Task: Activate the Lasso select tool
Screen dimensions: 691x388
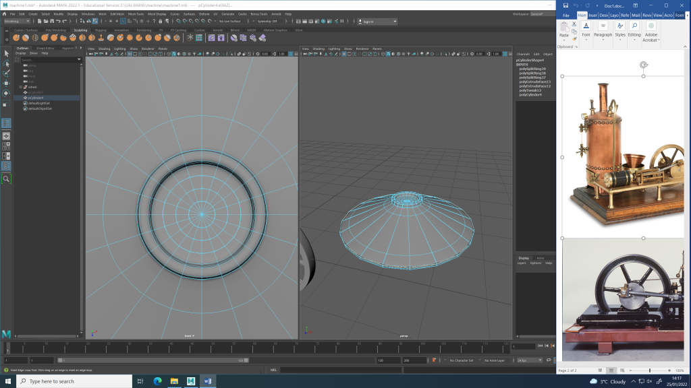Action: (x=6, y=63)
